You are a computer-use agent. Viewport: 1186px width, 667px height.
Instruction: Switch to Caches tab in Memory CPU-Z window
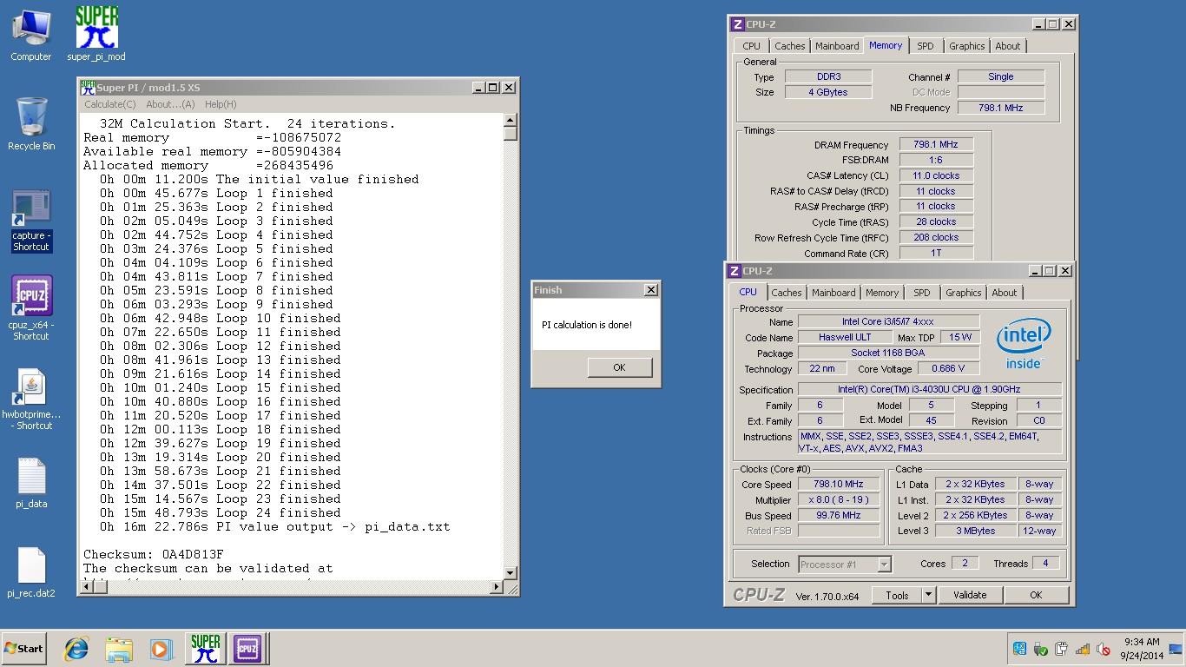[790, 46]
